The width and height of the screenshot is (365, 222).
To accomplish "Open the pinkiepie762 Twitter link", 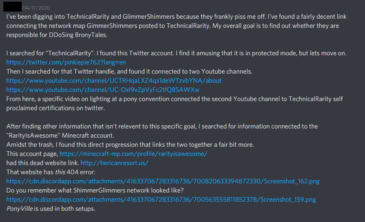I will point(66,62).
